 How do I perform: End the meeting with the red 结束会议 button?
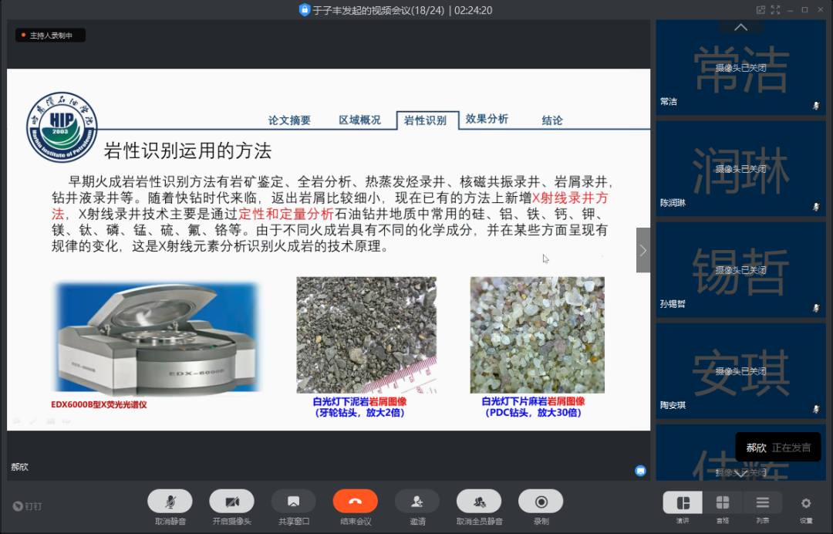click(x=355, y=502)
